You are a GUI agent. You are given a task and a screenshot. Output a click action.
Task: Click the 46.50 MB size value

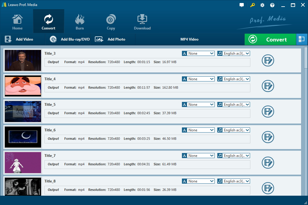[x=169, y=139]
